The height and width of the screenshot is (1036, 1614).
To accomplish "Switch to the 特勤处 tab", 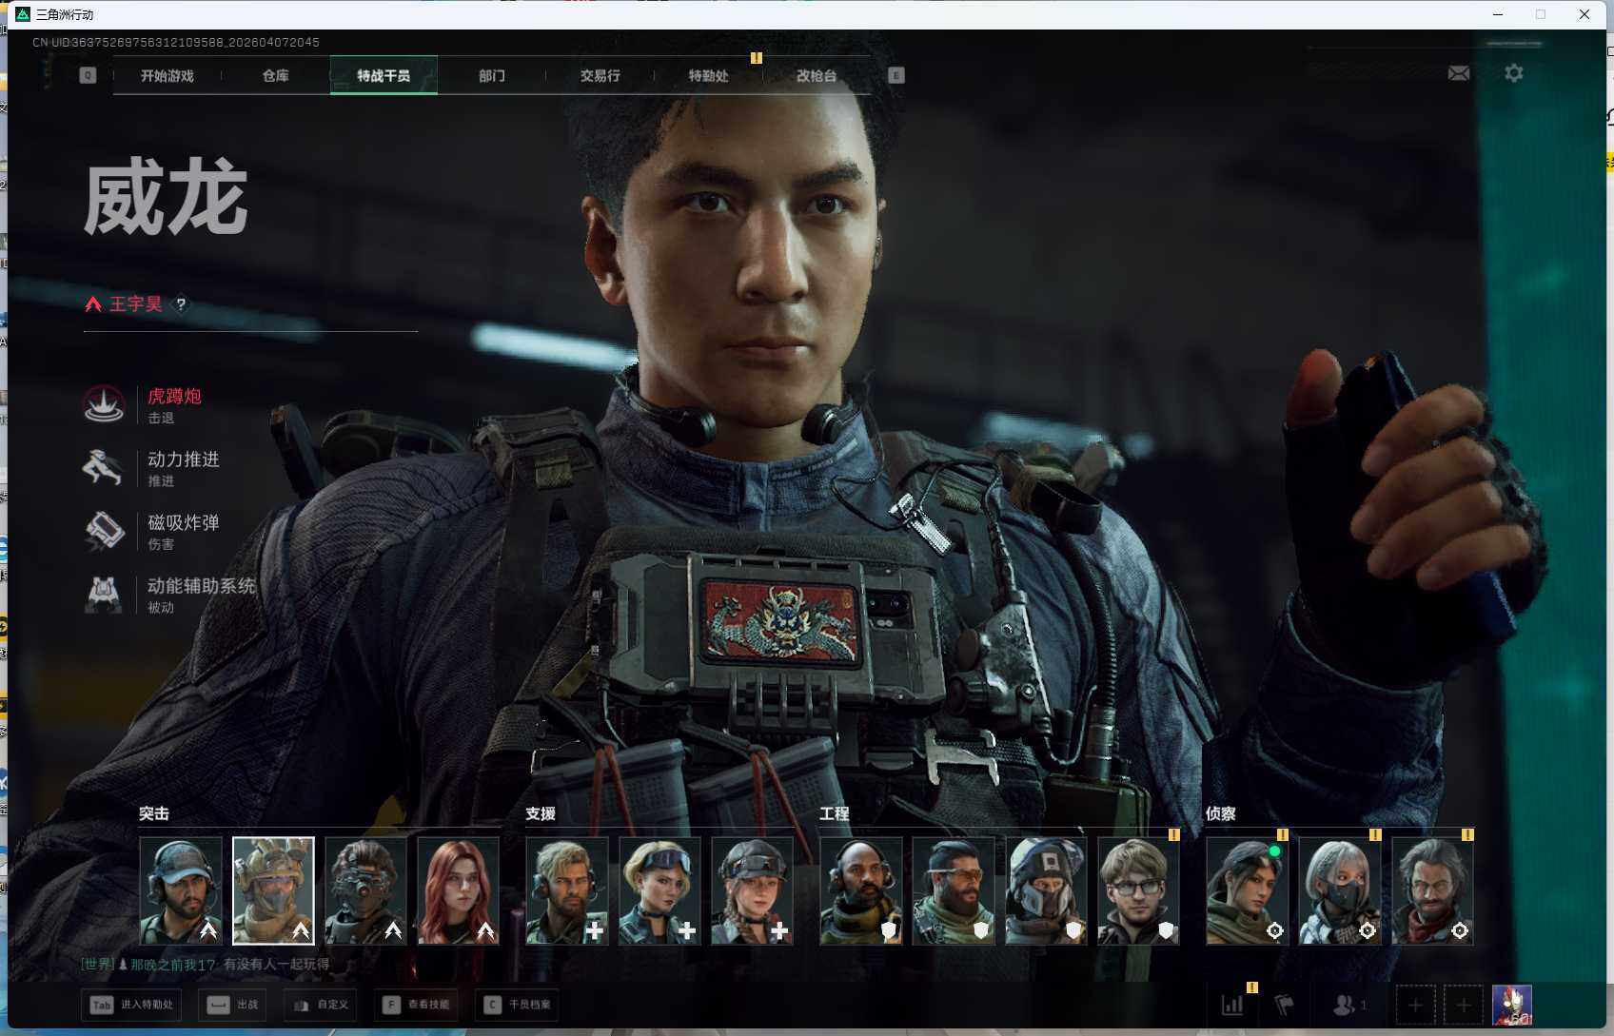I will [709, 76].
